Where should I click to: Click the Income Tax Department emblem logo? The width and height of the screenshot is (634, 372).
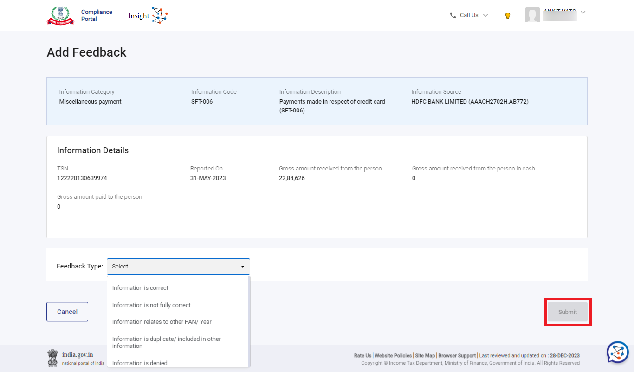(60, 15)
